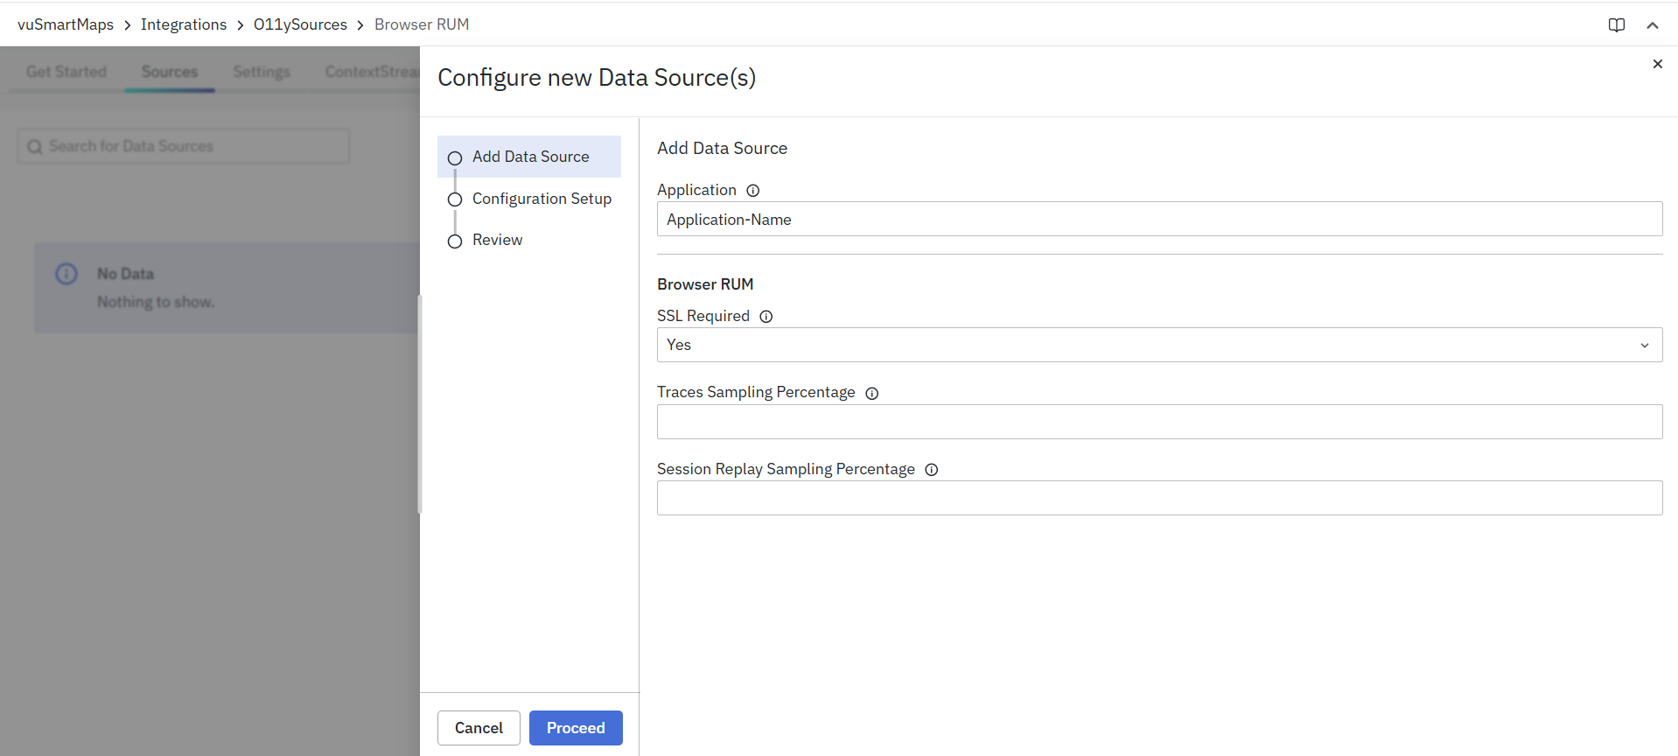Open the SSL Required dropdown
Viewport: 1678px width, 756px height.
tap(1158, 345)
